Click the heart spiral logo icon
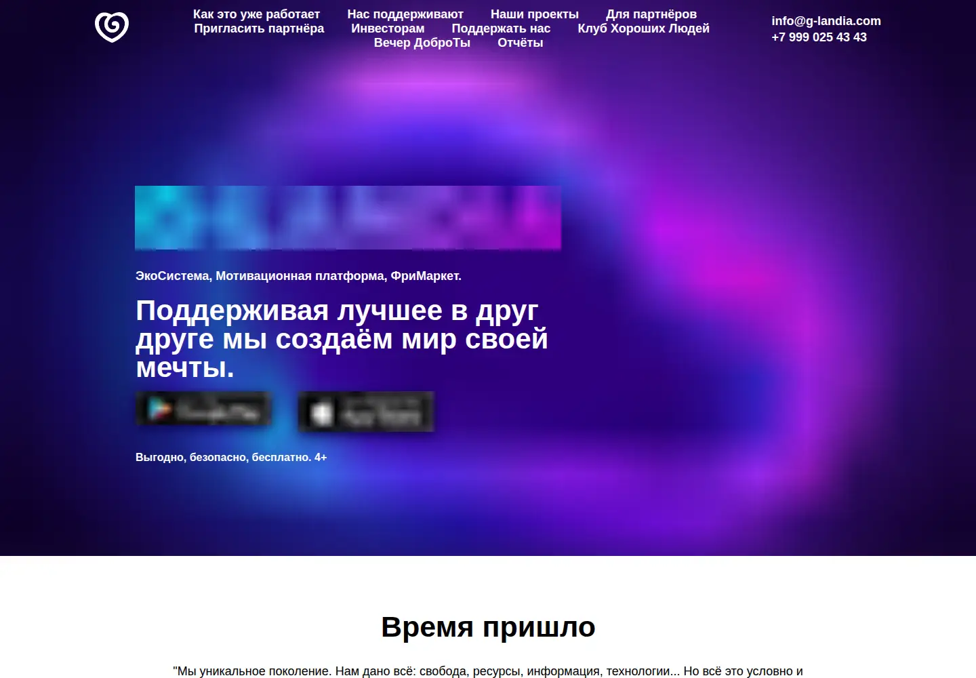The image size is (976, 678). click(112, 27)
